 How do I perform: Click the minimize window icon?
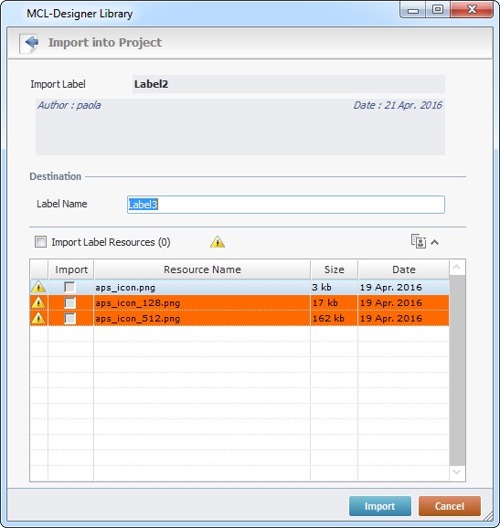click(413, 10)
